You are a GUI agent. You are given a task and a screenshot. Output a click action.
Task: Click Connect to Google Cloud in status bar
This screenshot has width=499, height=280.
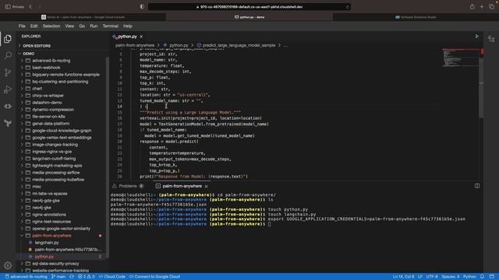coord(154,277)
